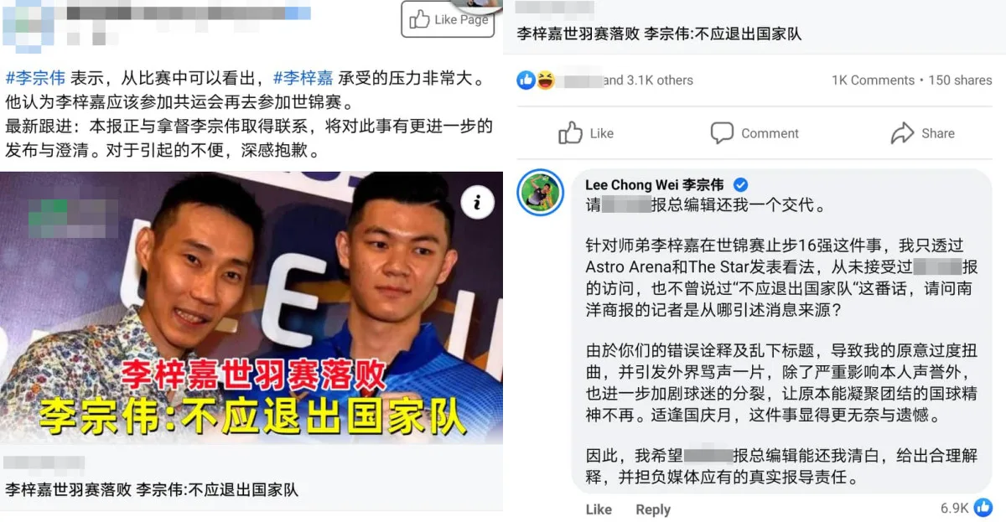The height and width of the screenshot is (522, 1006).
Task: Open the Lee Chong Wei 李宗伟 profile name
Action: [x=655, y=185]
